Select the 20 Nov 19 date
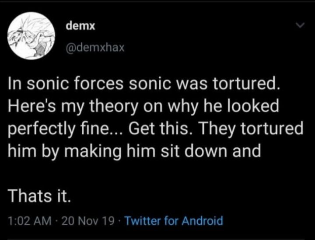 tap(88, 221)
